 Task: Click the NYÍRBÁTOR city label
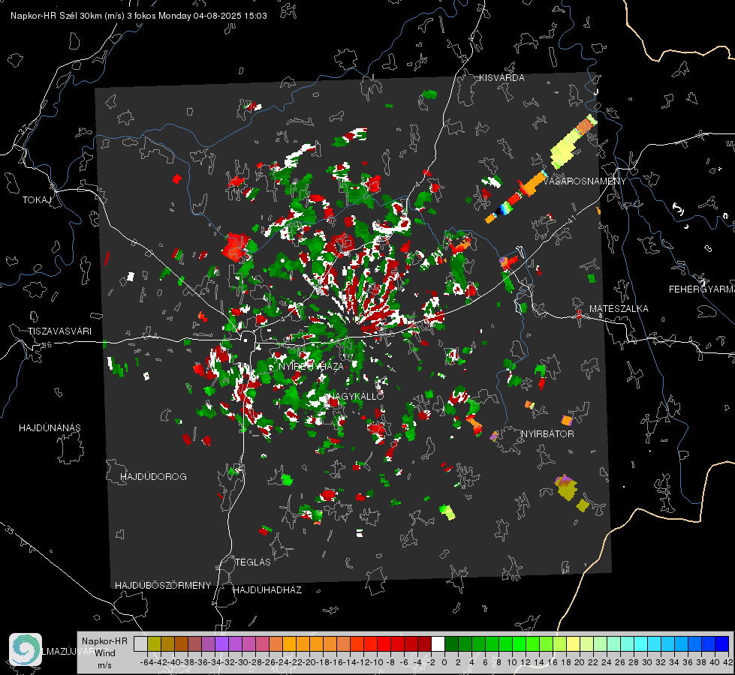pyautogui.click(x=547, y=434)
